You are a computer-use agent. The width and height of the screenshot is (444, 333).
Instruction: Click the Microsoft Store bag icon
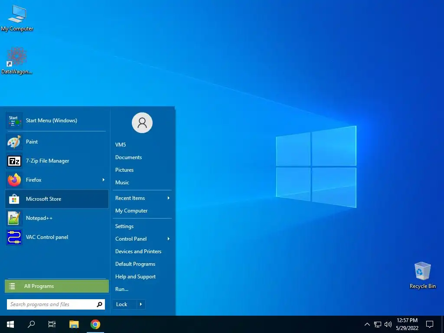pos(14,199)
